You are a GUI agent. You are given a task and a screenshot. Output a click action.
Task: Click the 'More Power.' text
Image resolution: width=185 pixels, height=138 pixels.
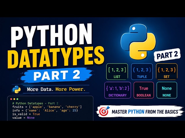point(70,89)
